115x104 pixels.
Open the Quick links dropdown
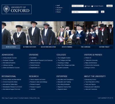pos(85,12)
